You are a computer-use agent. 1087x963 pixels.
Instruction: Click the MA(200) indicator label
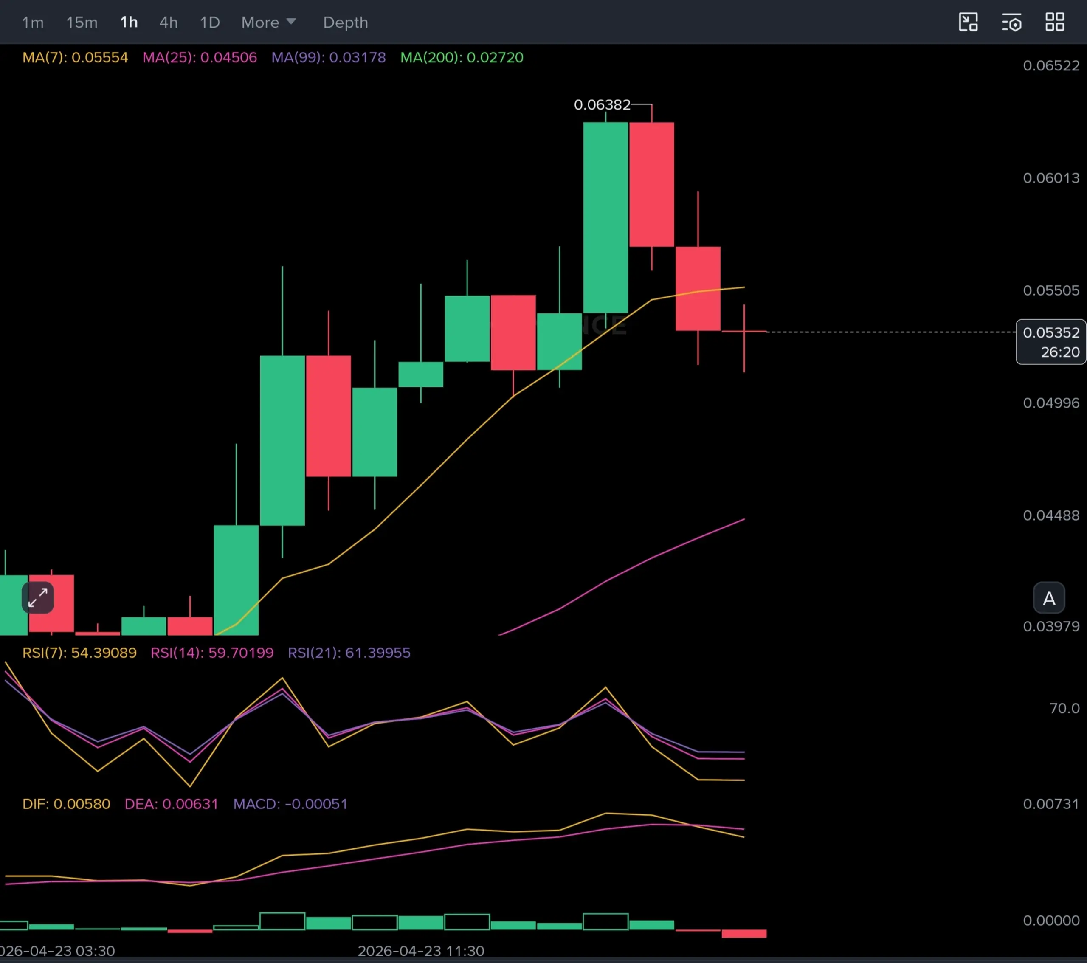(x=462, y=57)
